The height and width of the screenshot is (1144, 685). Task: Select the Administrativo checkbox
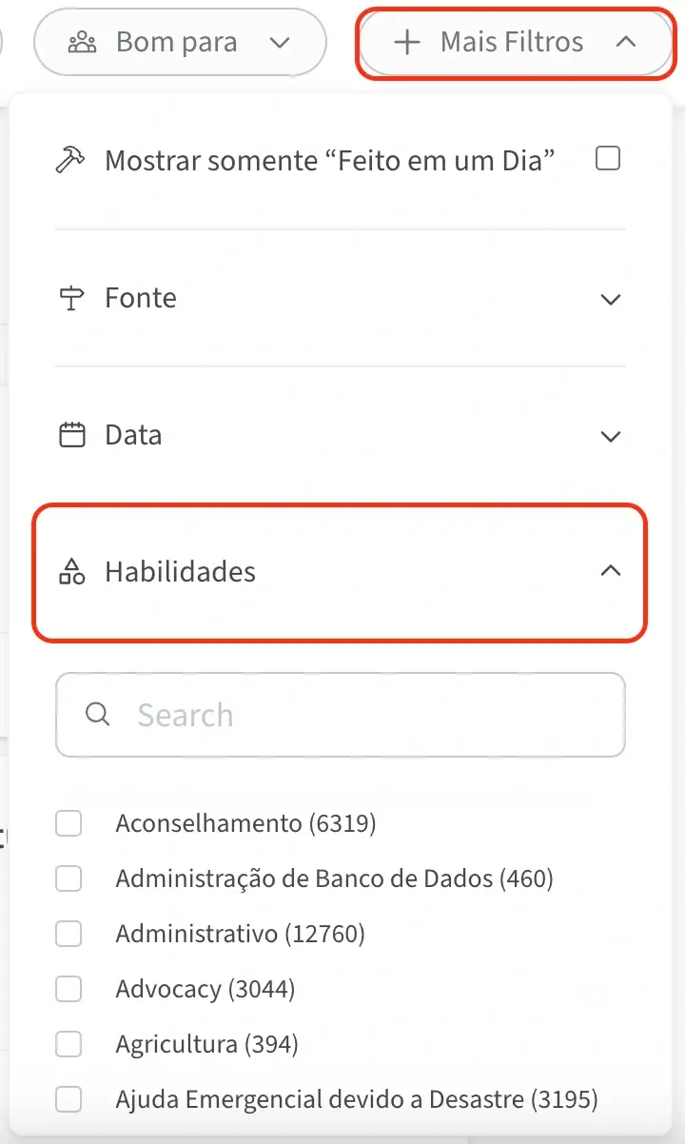(68, 935)
